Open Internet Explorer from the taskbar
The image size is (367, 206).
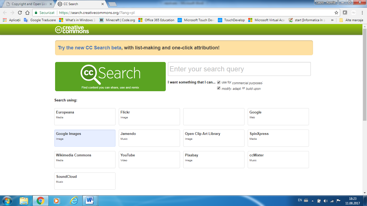(x=74, y=201)
